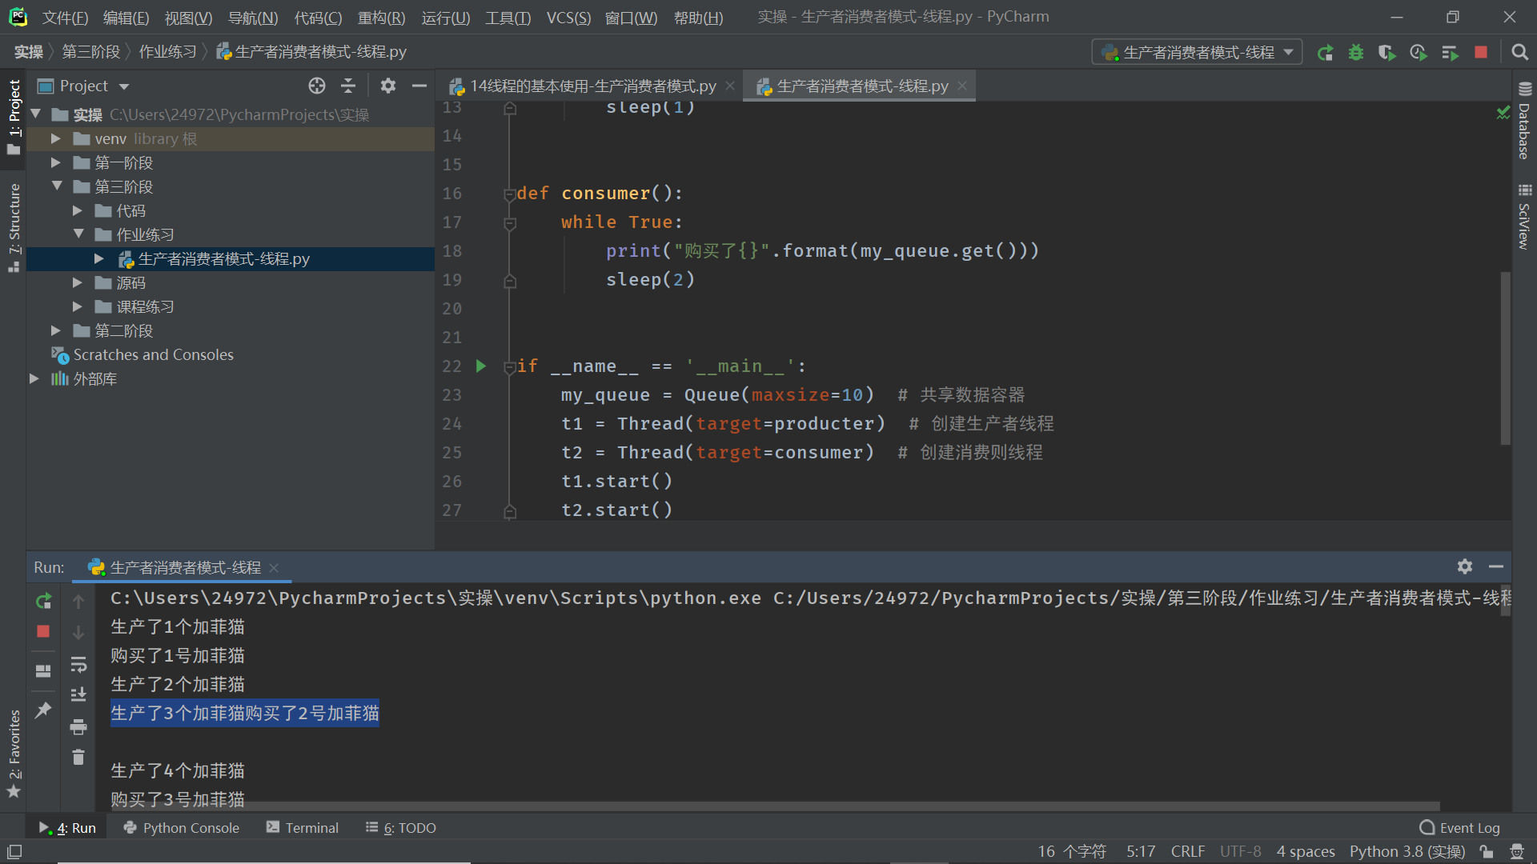
Task: Select Scratches and Consoles node
Action: coord(142,354)
